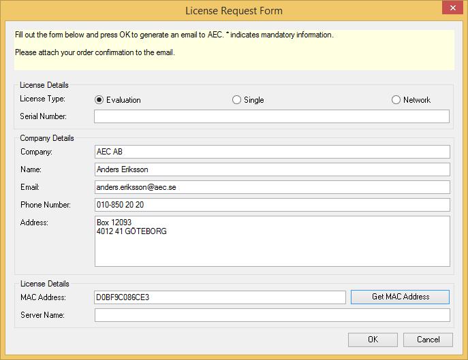Click the 'Fill out the form below' instruction
Viewport: 468px width, 360px height.
pyautogui.click(x=174, y=35)
